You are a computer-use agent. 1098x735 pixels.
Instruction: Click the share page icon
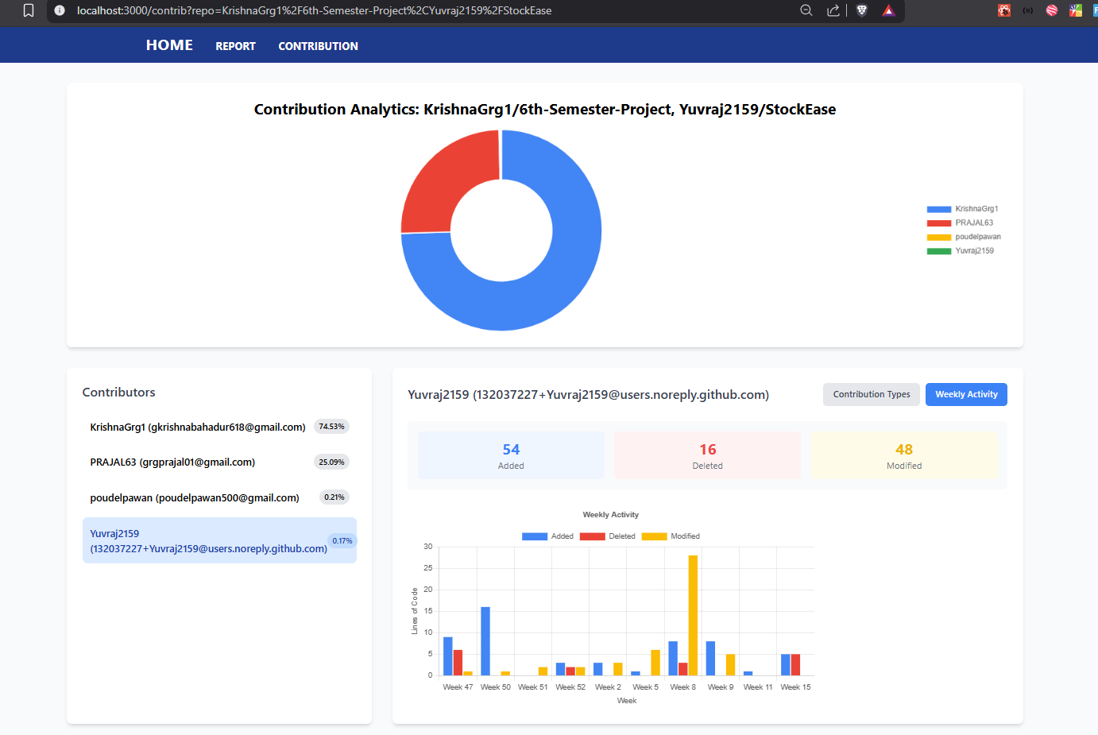coord(833,10)
